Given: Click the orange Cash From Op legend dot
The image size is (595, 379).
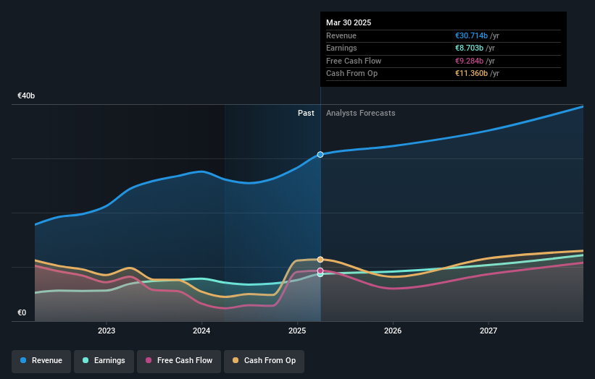Looking at the screenshot, I should (x=236, y=360).
